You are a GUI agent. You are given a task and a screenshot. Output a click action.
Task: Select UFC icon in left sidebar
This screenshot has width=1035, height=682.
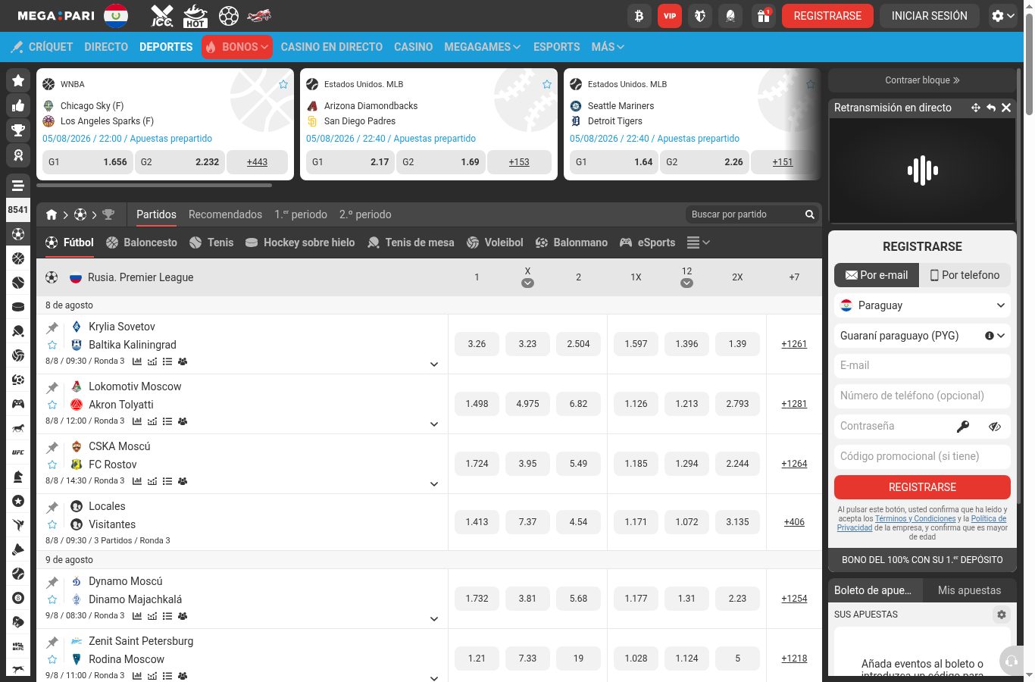click(x=18, y=452)
